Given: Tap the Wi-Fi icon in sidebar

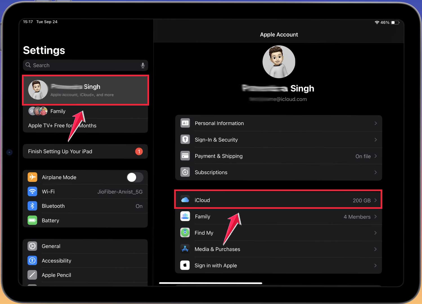Looking at the screenshot, I should pos(32,192).
